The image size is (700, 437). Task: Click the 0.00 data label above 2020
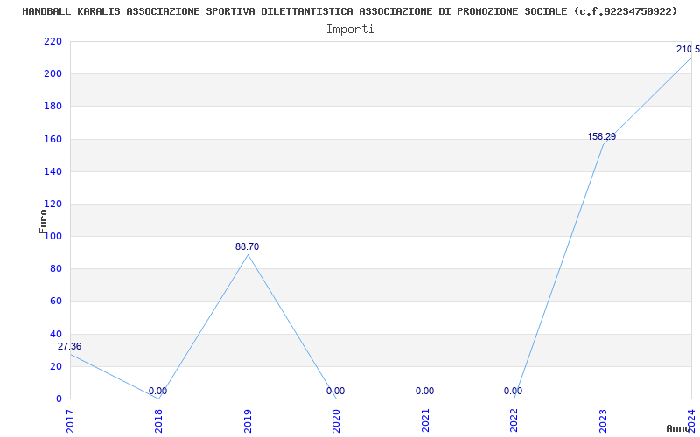(x=336, y=391)
